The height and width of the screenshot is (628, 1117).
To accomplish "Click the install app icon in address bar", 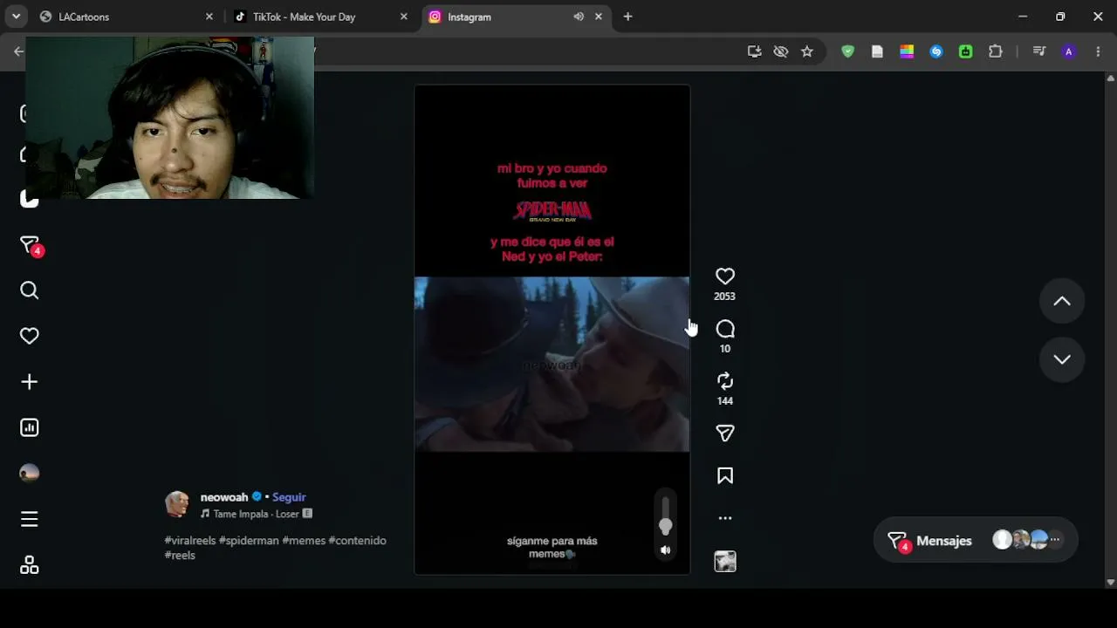I will 755,51.
